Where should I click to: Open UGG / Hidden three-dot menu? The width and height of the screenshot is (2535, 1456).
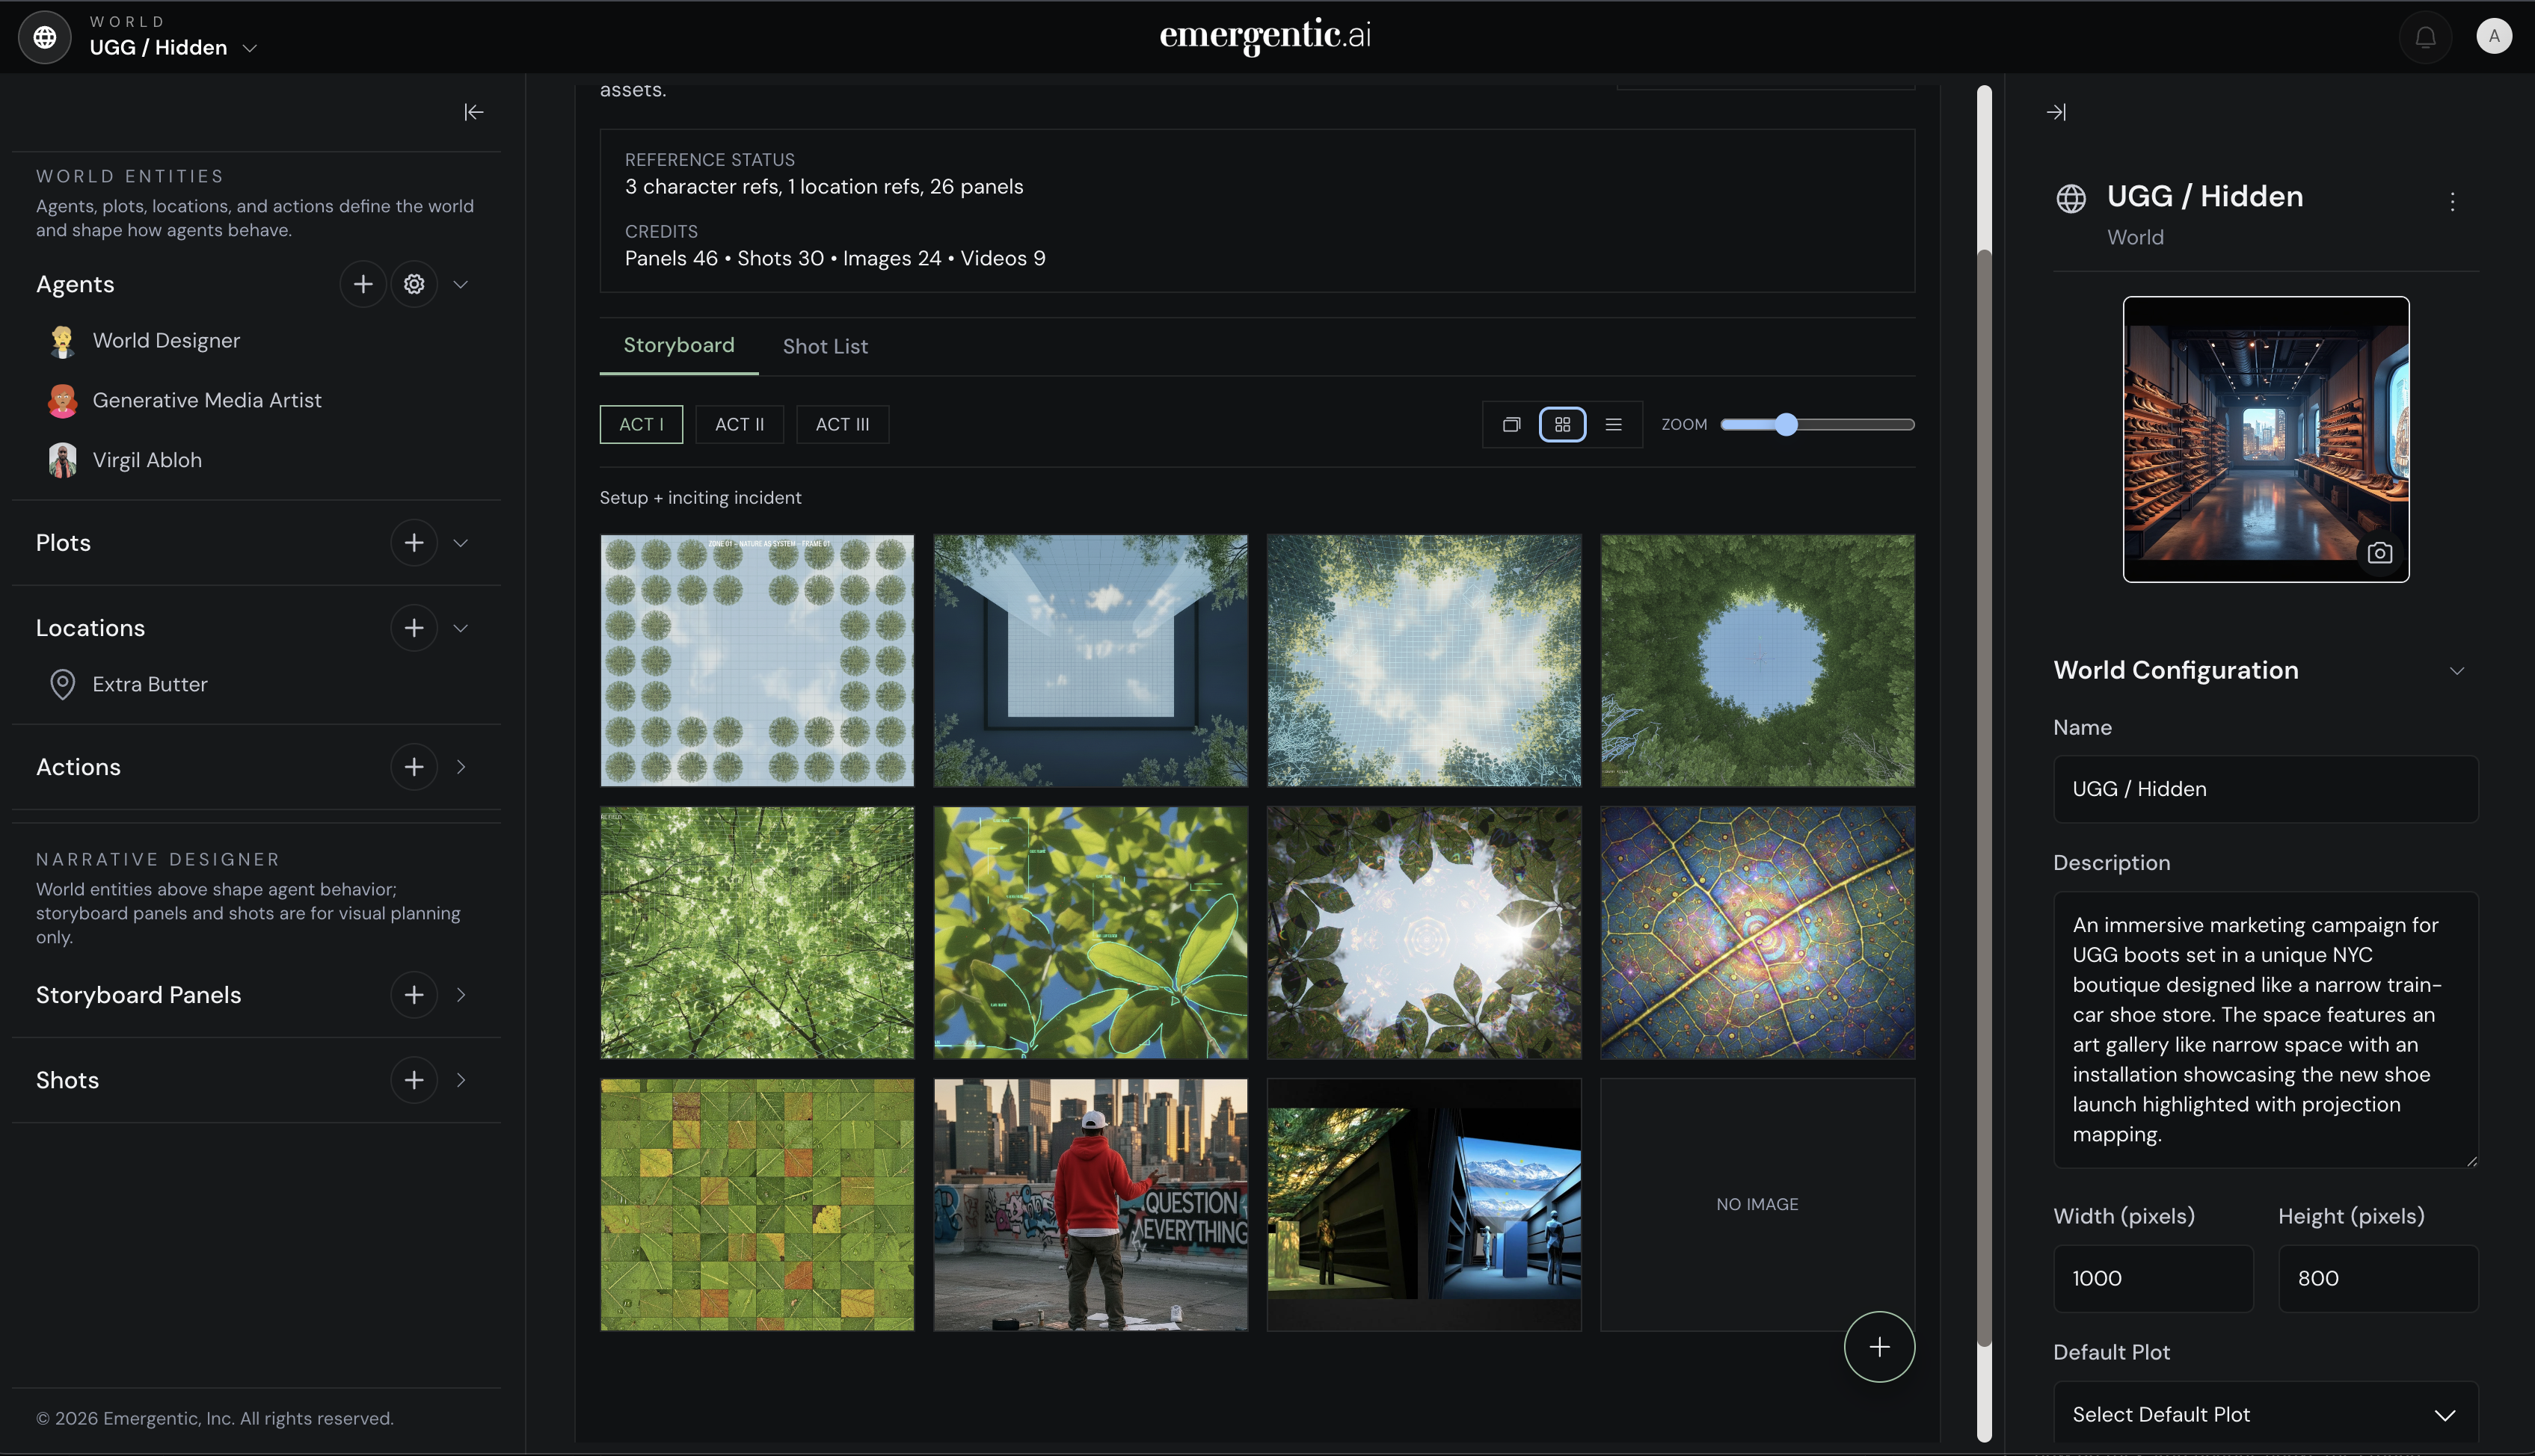click(x=2452, y=202)
